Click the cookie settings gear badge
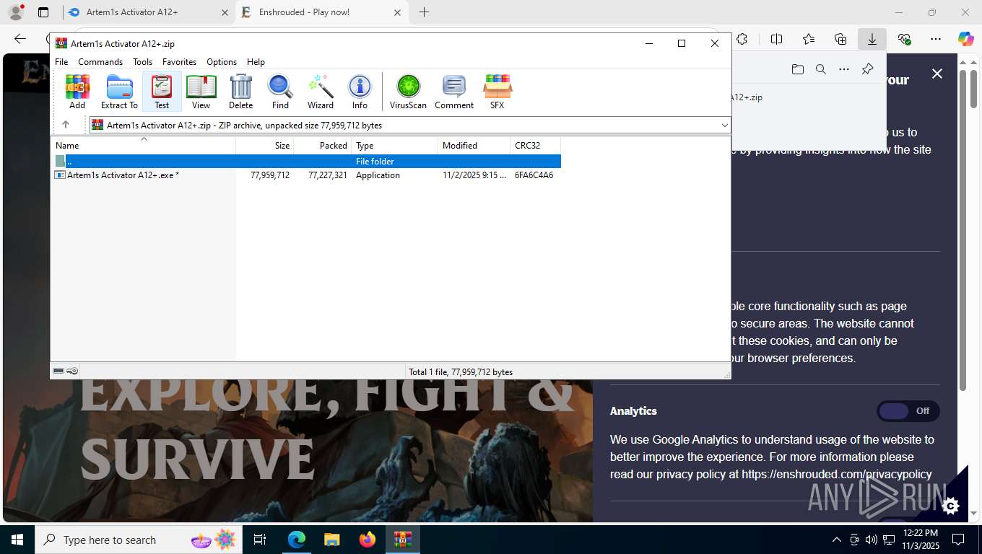Viewport: 982px width, 554px height. coord(950,506)
